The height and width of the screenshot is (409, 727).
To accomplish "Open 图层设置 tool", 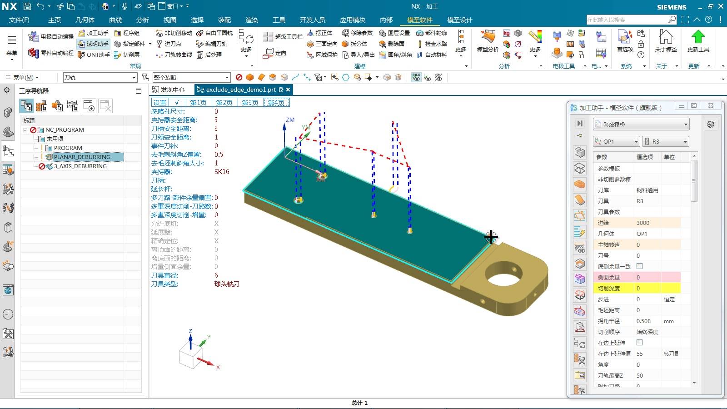I will (x=394, y=33).
